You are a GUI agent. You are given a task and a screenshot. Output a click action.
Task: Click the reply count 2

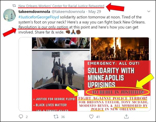27,117
